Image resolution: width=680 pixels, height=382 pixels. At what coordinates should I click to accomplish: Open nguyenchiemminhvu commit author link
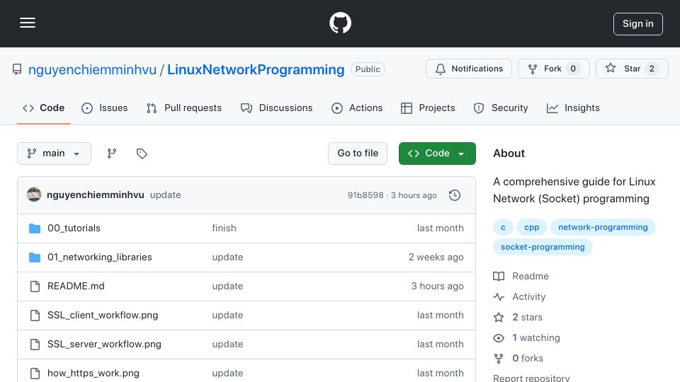[96, 195]
